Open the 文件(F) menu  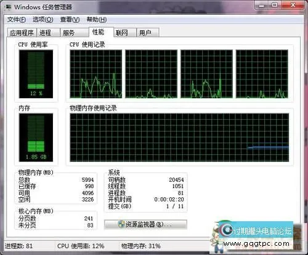16,20
